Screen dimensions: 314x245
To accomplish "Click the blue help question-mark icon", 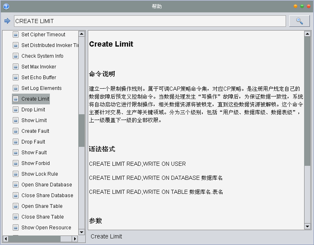I will pyautogui.click(x=6, y=7).
